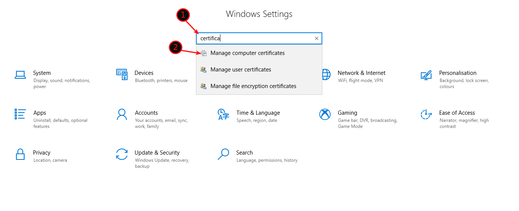Screen dimensions: 519x211
Task: Open Network & Internet settings label
Action: (x=361, y=73)
